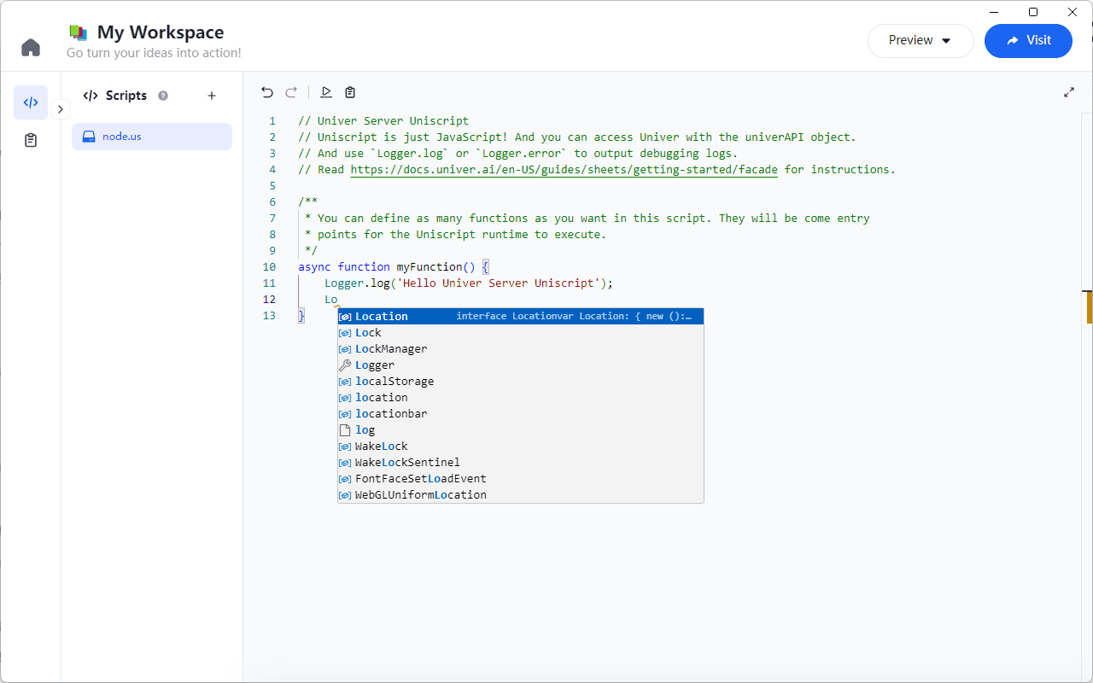Choose the WakeLock suggestion
1093x683 pixels.
pos(521,446)
